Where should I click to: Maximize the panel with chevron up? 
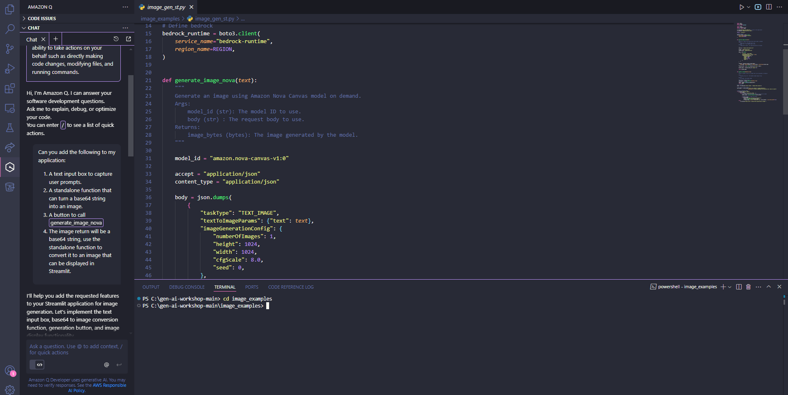[769, 287]
